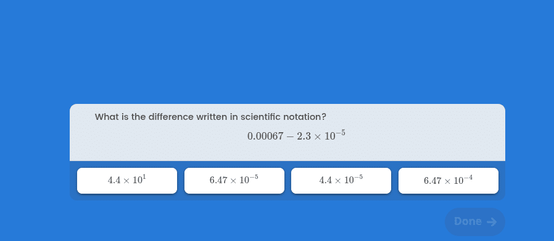
Task: Click the minus sign in the expression
Action: coord(290,136)
